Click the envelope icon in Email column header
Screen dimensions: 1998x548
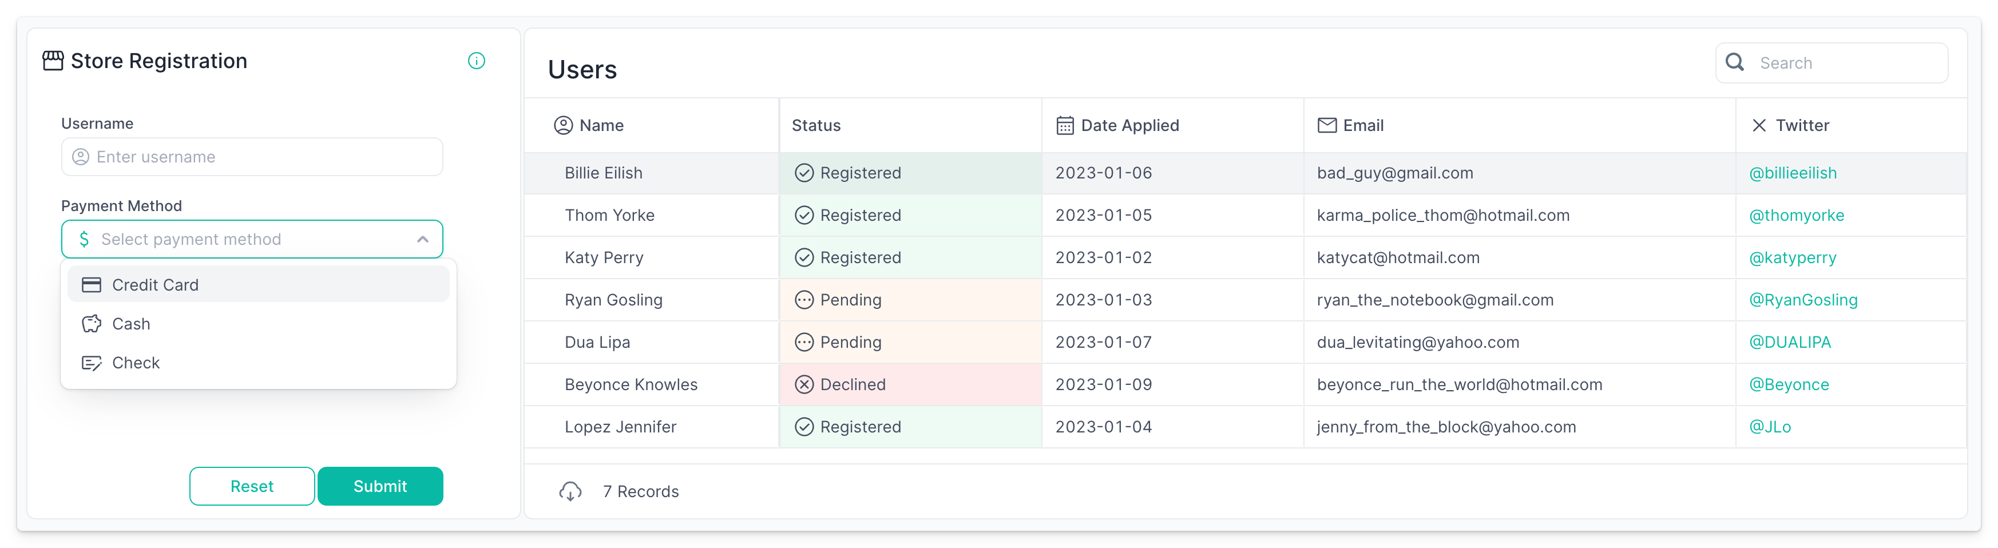click(1326, 124)
